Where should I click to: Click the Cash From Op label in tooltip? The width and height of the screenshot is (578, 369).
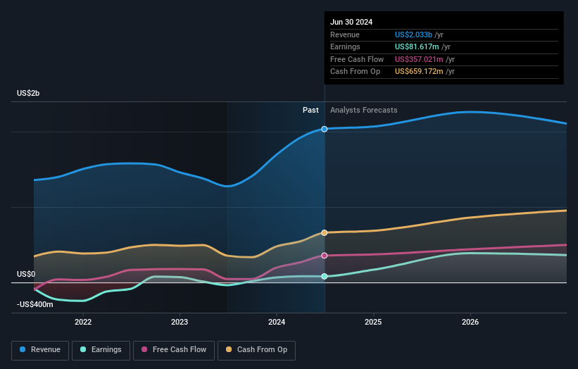point(355,72)
